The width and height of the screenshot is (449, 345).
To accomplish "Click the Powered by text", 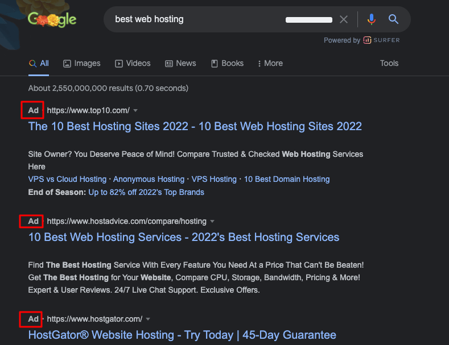I will click(x=342, y=40).
